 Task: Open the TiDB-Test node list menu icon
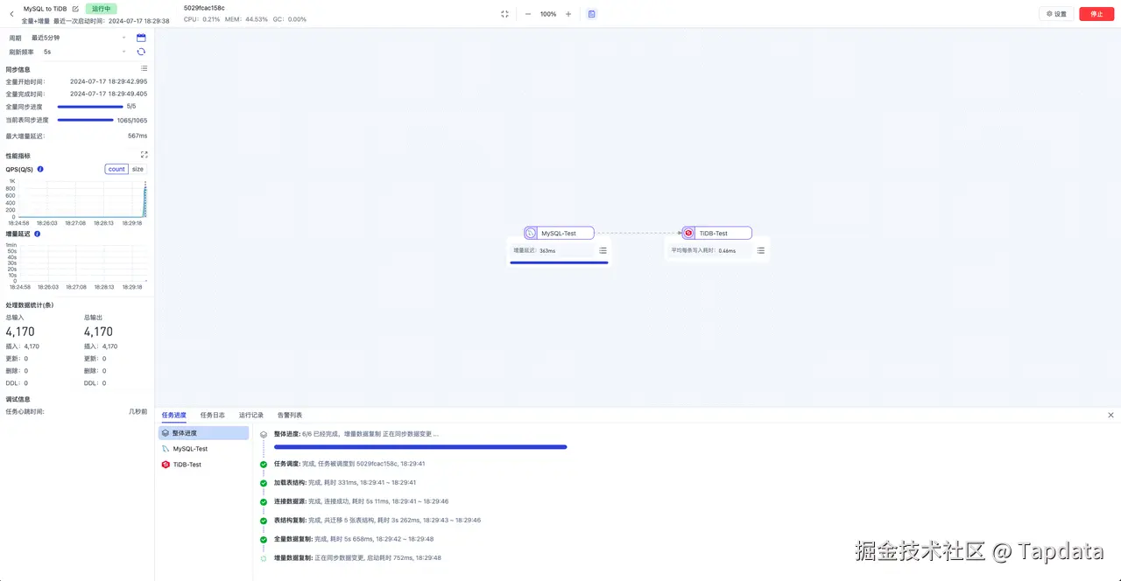[760, 250]
